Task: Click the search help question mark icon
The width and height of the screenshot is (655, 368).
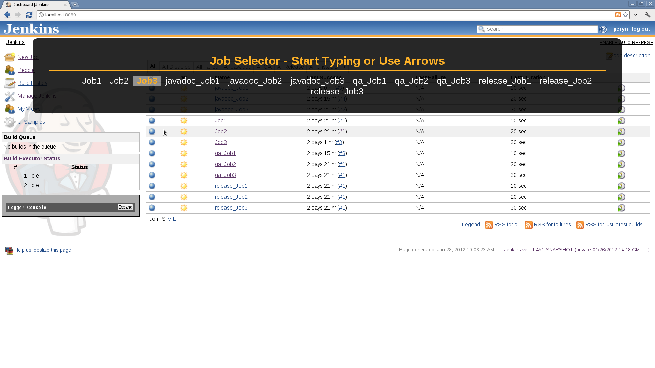Action: point(603,29)
